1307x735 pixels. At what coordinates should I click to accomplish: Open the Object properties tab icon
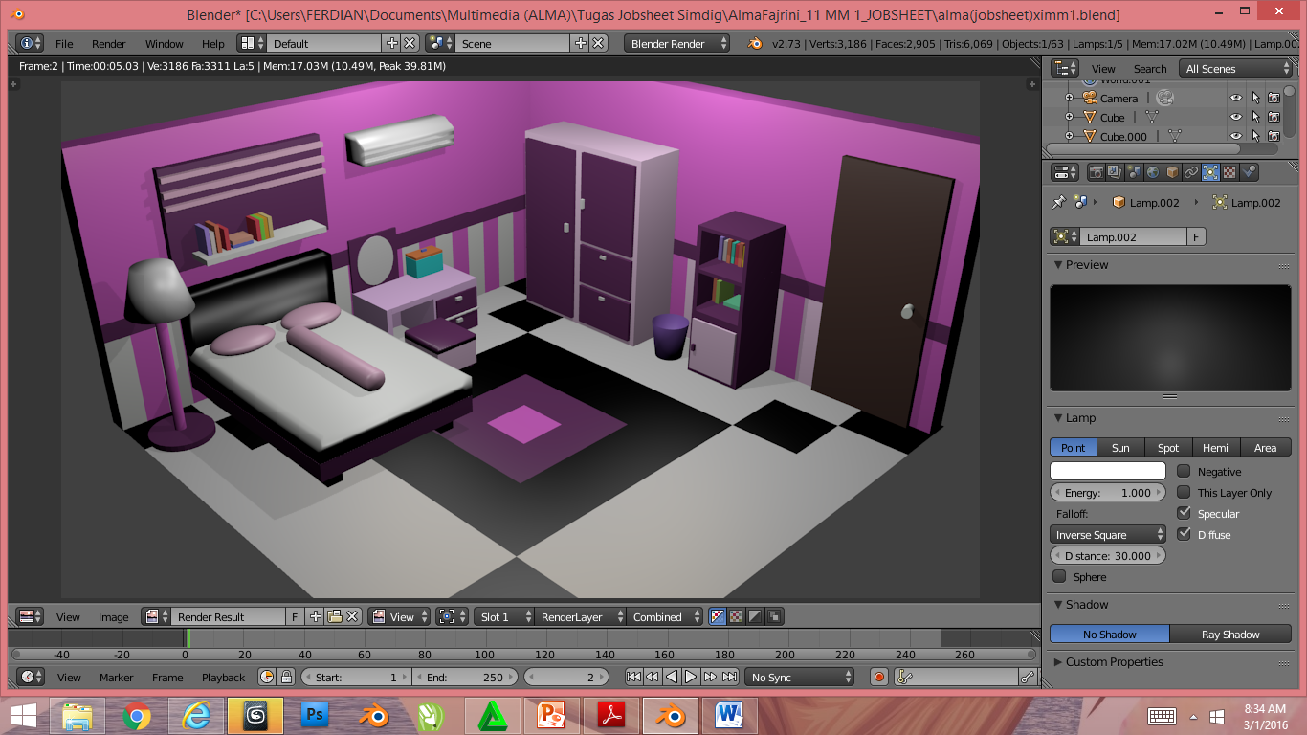click(x=1173, y=172)
